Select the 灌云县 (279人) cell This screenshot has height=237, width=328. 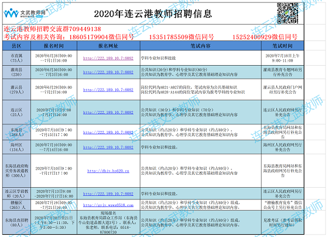pos(16,90)
